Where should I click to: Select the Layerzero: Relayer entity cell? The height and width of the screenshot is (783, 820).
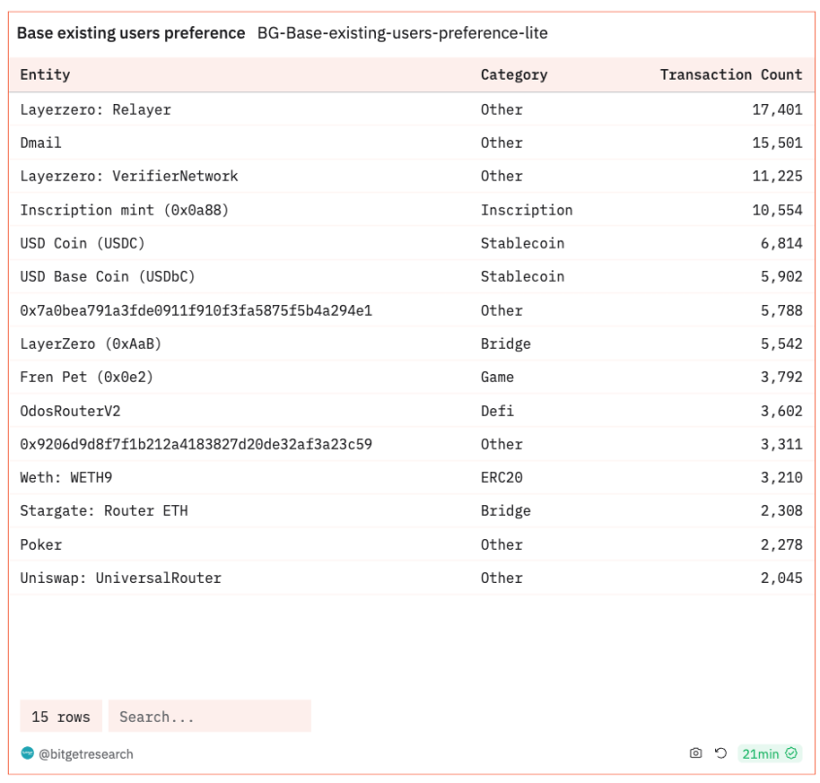(95, 110)
